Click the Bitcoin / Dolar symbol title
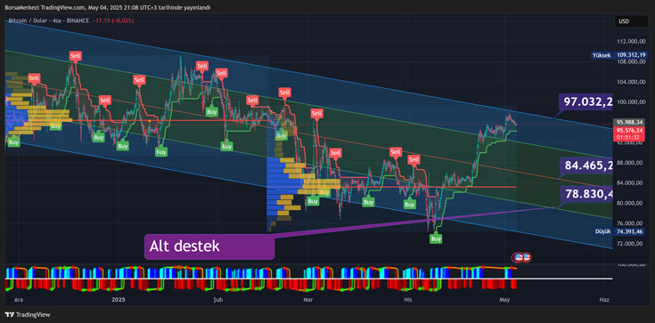Image resolution: width=655 pixels, height=323 pixels. point(49,20)
